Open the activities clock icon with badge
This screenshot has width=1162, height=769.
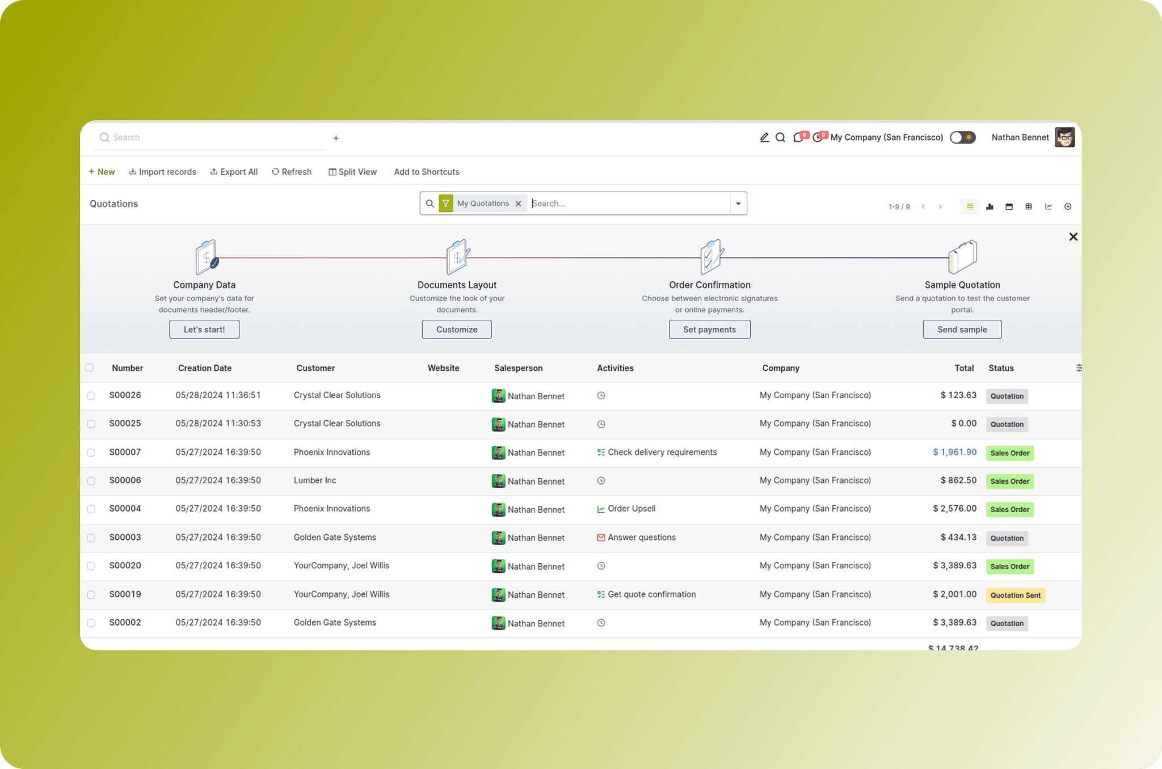(818, 137)
